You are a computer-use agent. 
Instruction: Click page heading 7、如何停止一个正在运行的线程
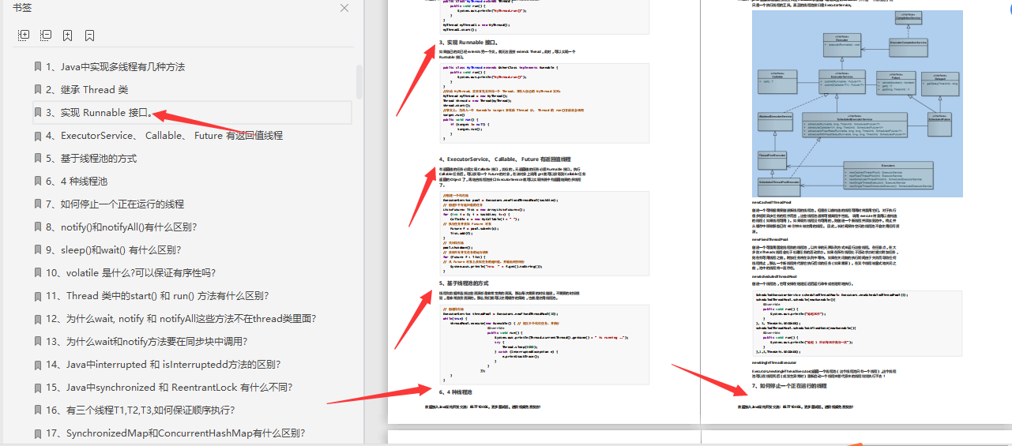coord(789,386)
